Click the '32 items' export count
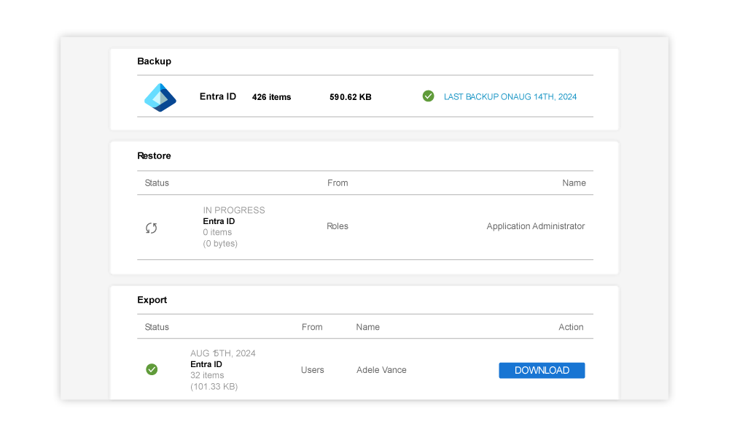Screen dimensions: 729x435 [x=207, y=375]
